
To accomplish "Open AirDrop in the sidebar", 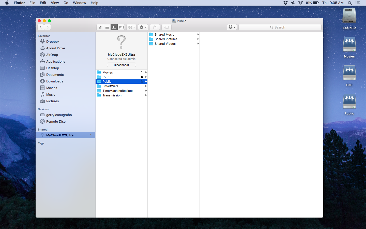I will click(65, 55).
